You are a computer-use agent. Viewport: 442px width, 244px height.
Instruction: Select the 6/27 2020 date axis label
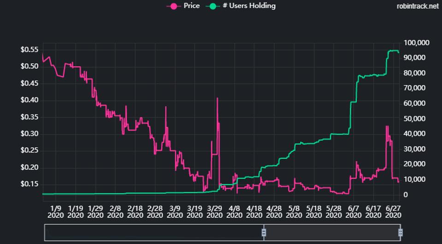tap(393, 211)
